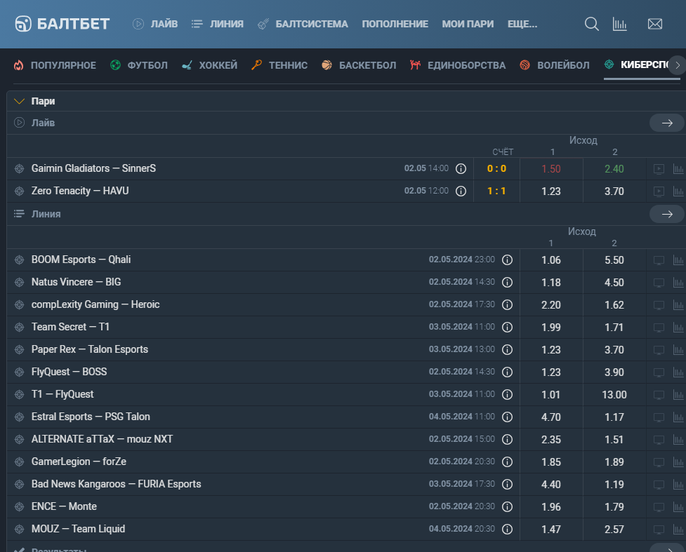This screenshot has width=686, height=552.
Task: Open stats chart icon for Natus Vincere row
Action: tap(678, 283)
